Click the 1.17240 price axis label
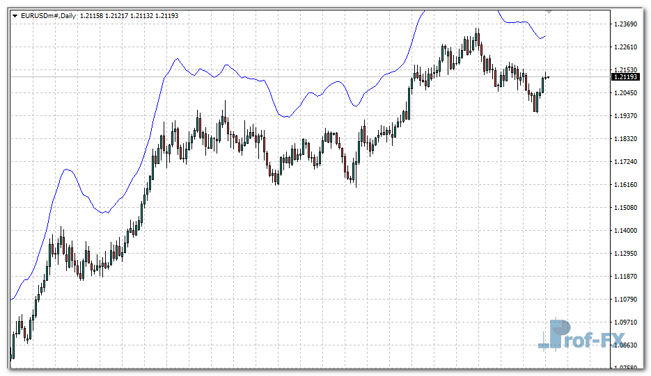This screenshot has height=376, width=651. pos(627,162)
